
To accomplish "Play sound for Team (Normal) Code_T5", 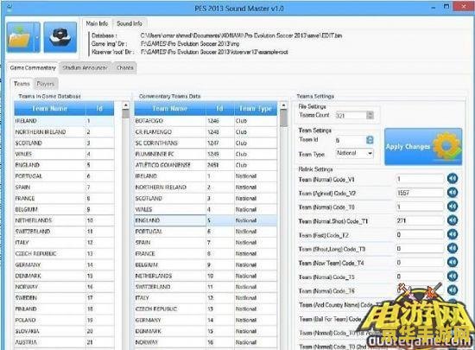I will click(x=453, y=276).
